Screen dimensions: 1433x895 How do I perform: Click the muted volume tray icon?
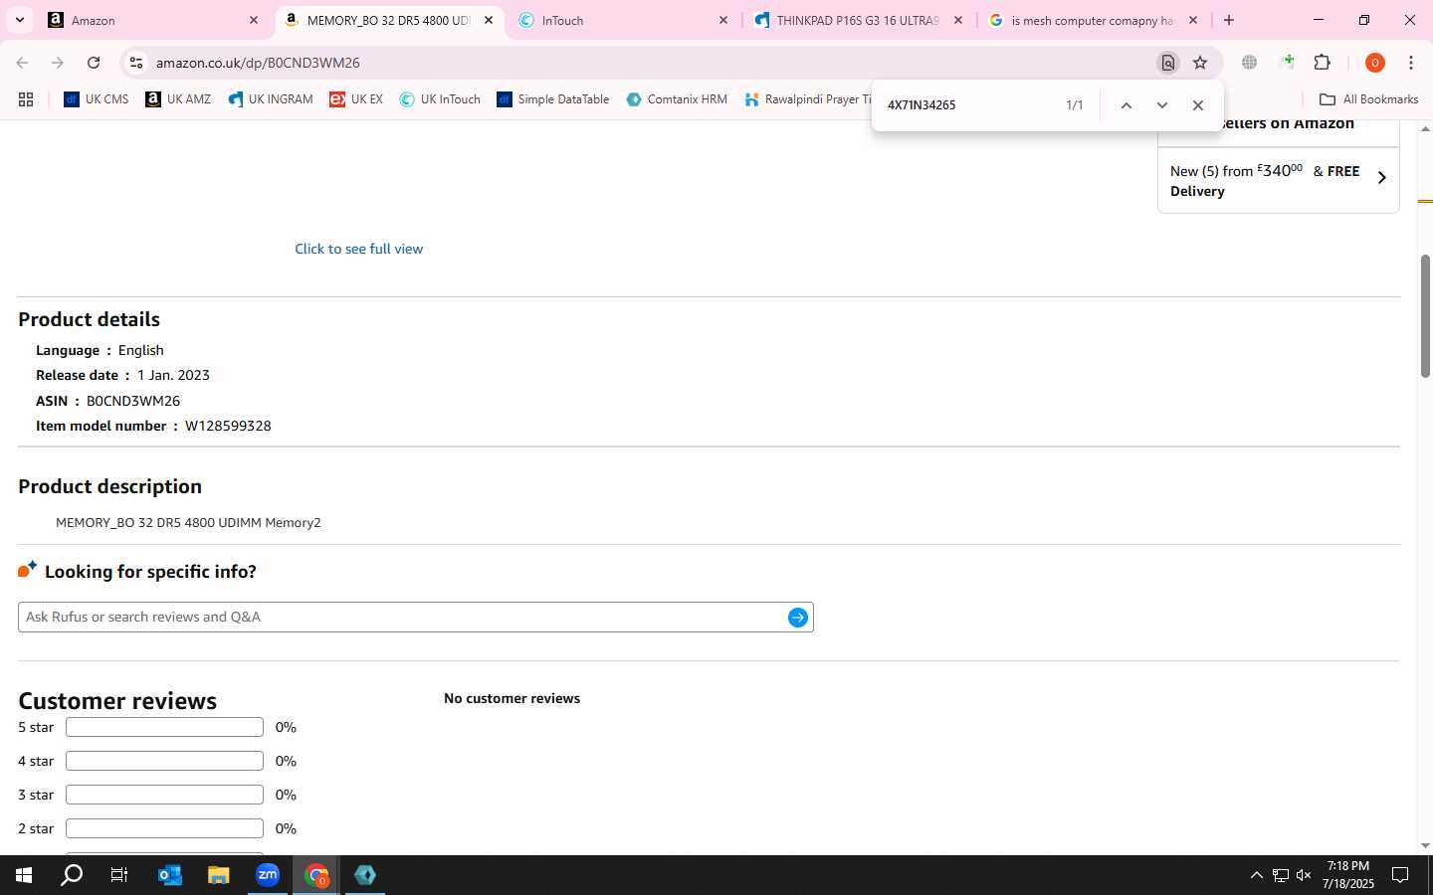(x=1304, y=875)
